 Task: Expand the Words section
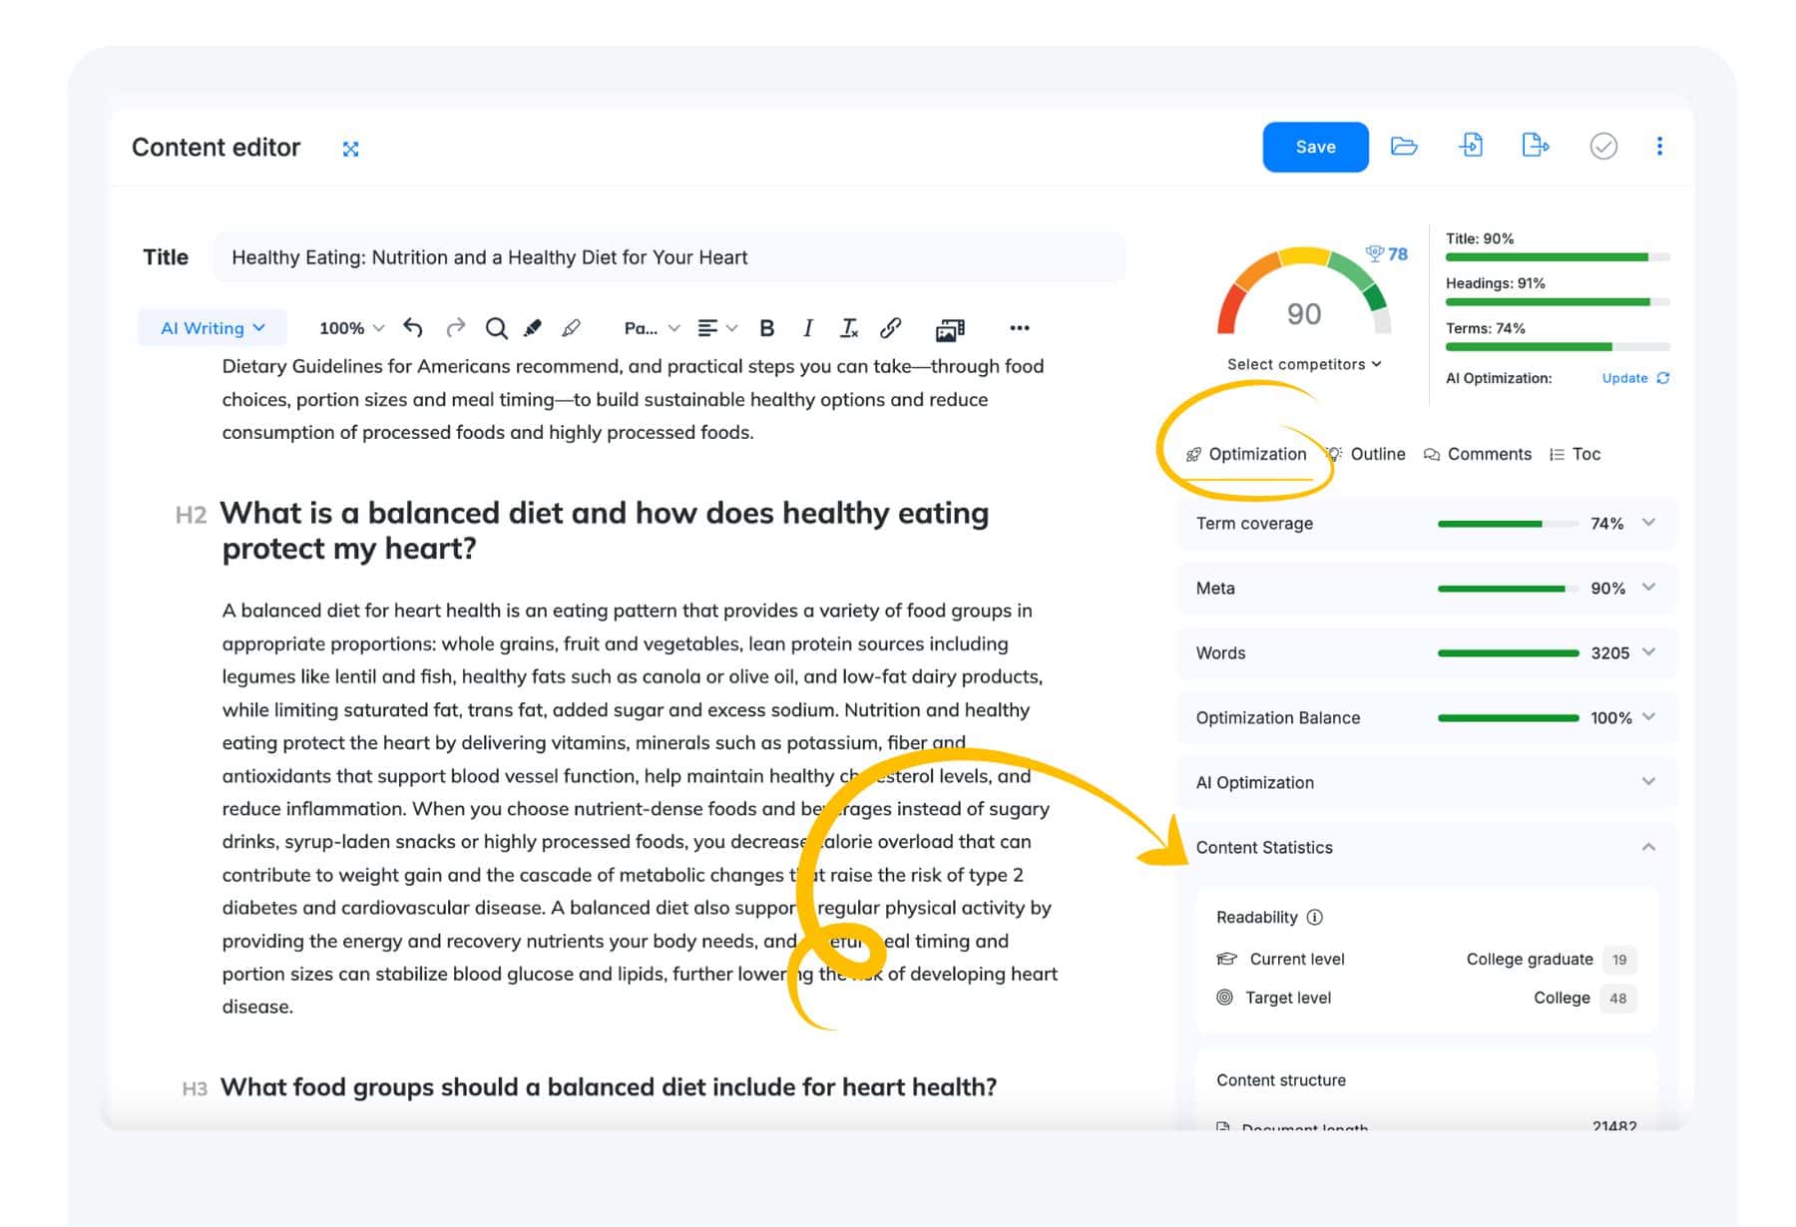1427,652
